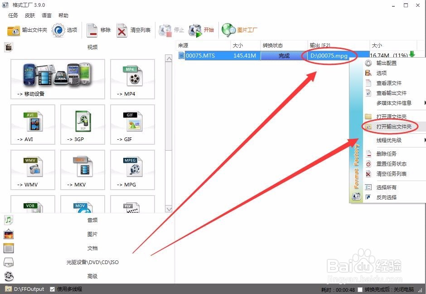Open the 皮肤 menu
Viewport: 426px width, 294px height.
(x=30, y=15)
